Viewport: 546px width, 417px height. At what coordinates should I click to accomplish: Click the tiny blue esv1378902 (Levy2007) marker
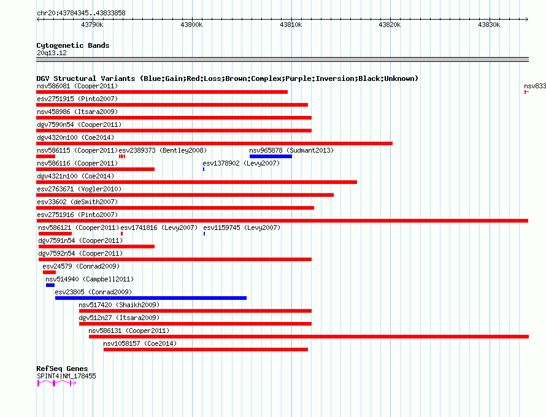(204, 169)
